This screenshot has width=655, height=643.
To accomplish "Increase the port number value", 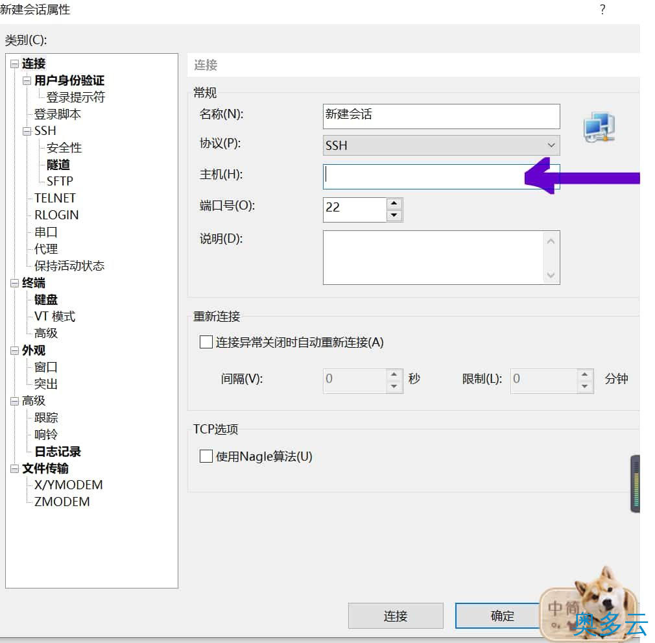I will click(394, 204).
